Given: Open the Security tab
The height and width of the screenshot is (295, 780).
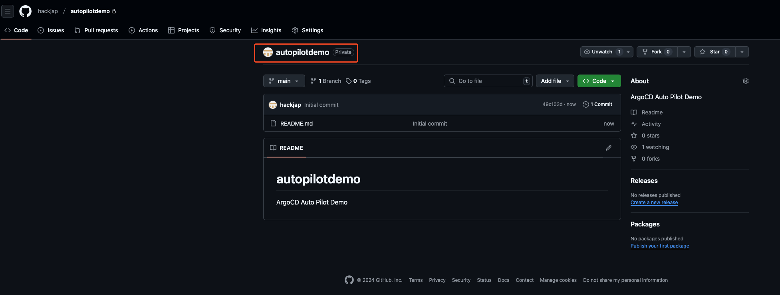Looking at the screenshot, I should click(x=225, y=30).
